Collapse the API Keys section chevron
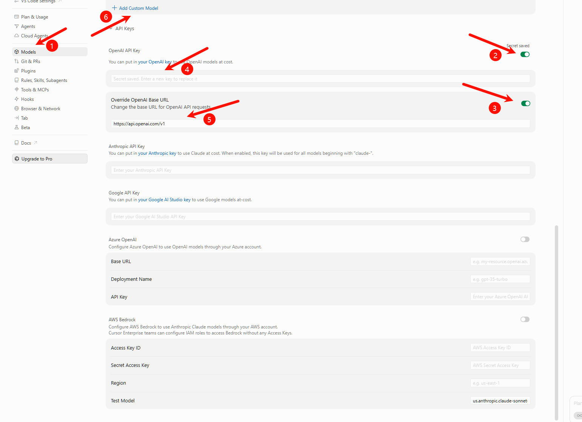The image size is (582, 422). coord(111,29)
